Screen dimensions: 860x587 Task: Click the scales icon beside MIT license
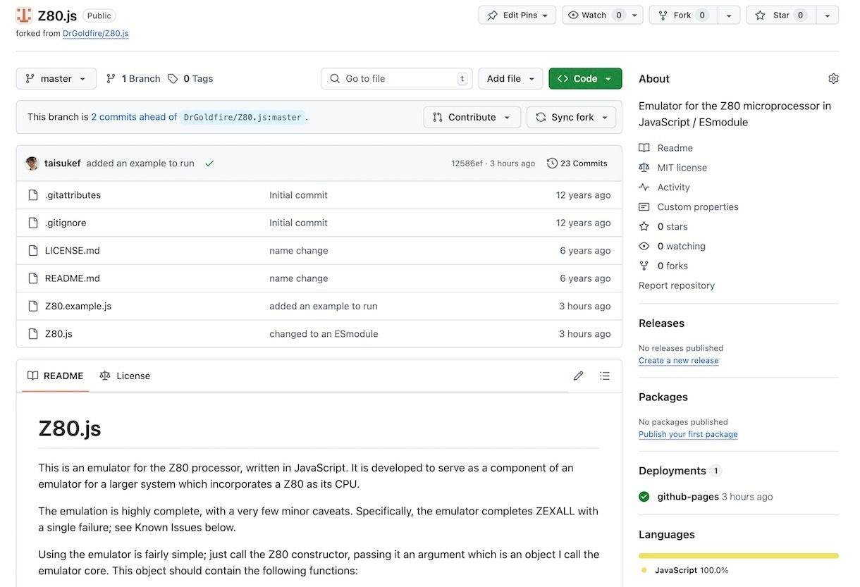pos(644,168)
